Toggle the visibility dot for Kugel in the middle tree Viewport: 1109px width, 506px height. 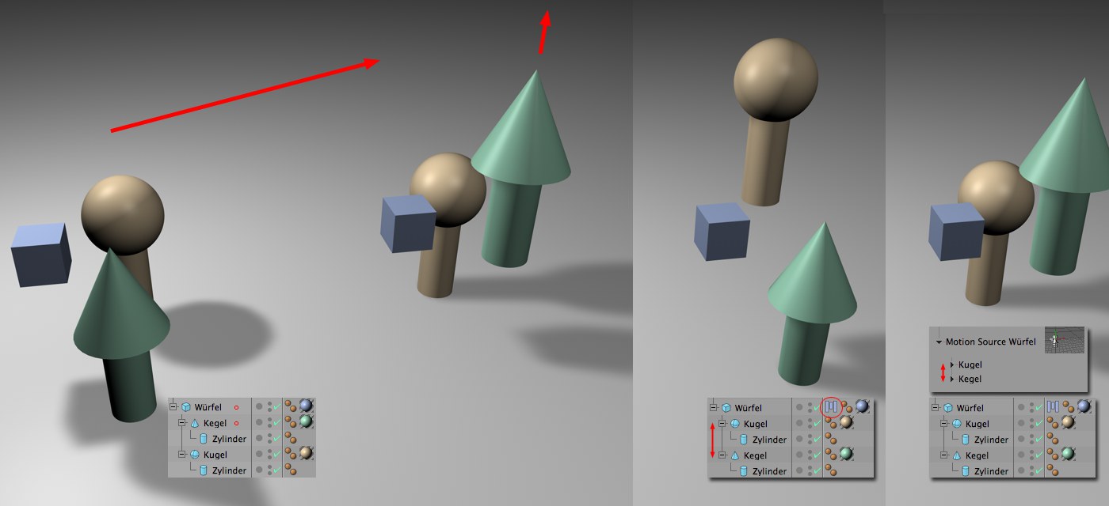pyautogui.click(x=799, y=423)
